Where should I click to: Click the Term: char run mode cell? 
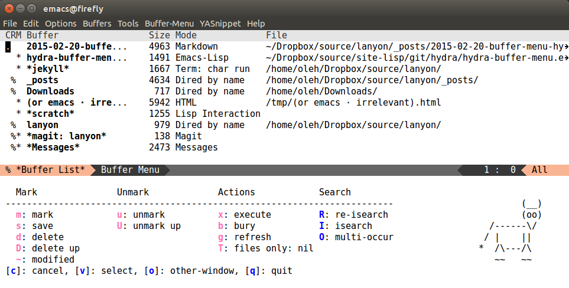coord(213,69)
